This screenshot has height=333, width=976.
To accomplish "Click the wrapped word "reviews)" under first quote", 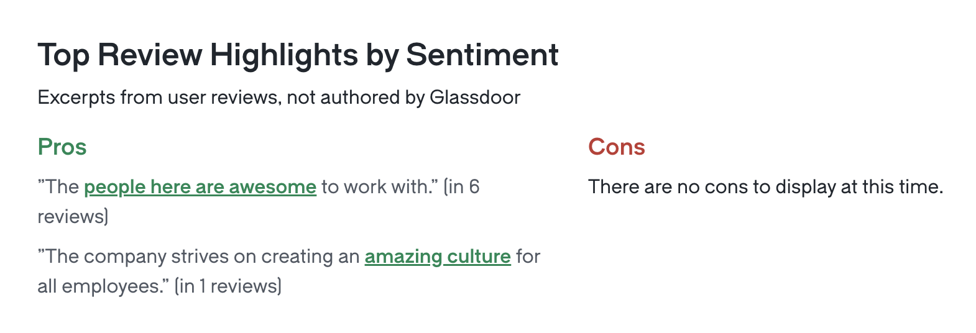I will pos(73,217).
